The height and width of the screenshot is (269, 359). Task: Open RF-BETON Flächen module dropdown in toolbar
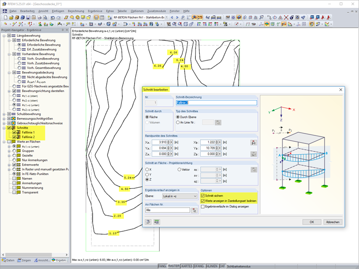167,17
